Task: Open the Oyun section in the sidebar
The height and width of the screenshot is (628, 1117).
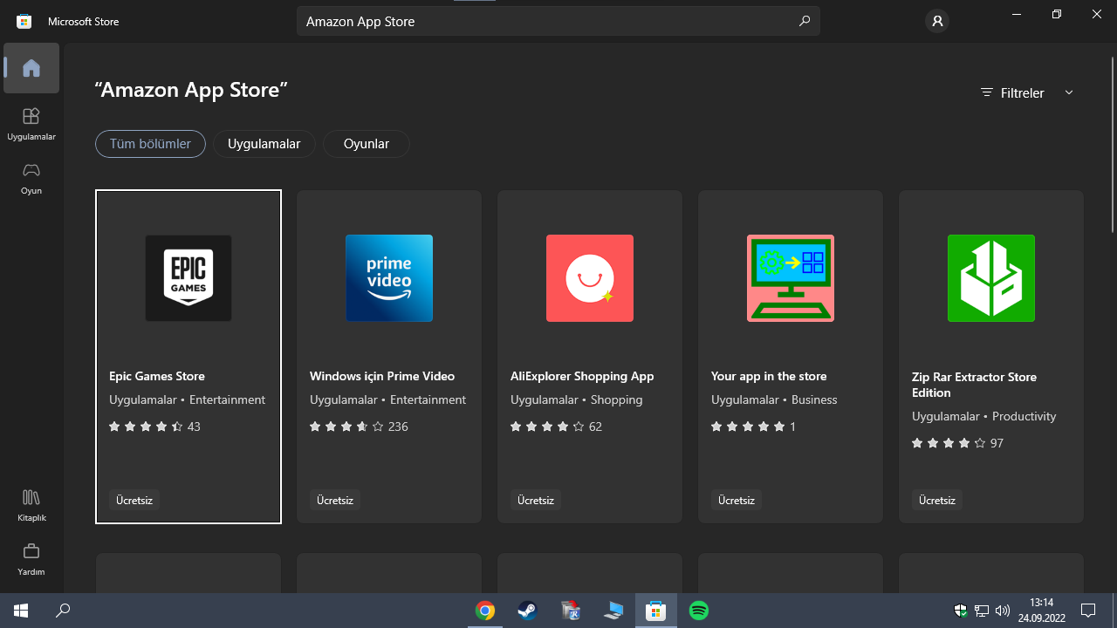Action: (x=31, y=177)
